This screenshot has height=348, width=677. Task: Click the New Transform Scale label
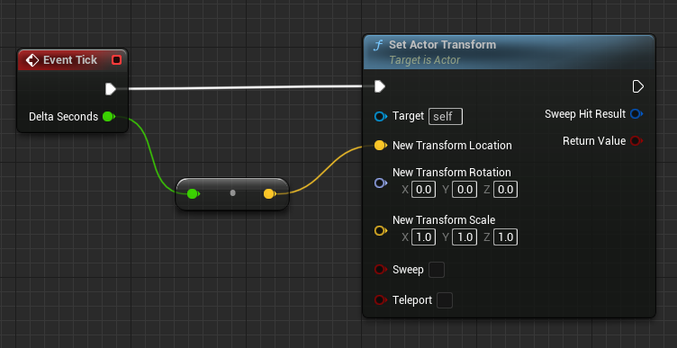pos(444,220)
